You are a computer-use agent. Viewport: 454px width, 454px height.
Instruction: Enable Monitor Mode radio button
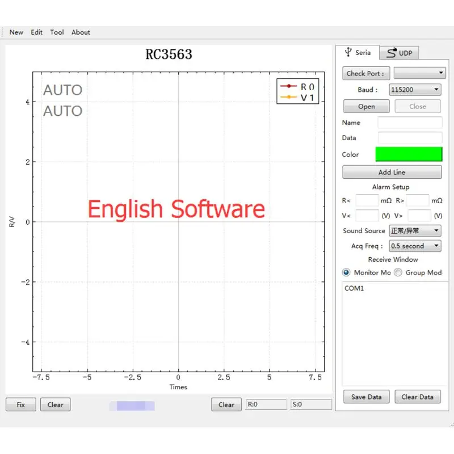point(347,272)
